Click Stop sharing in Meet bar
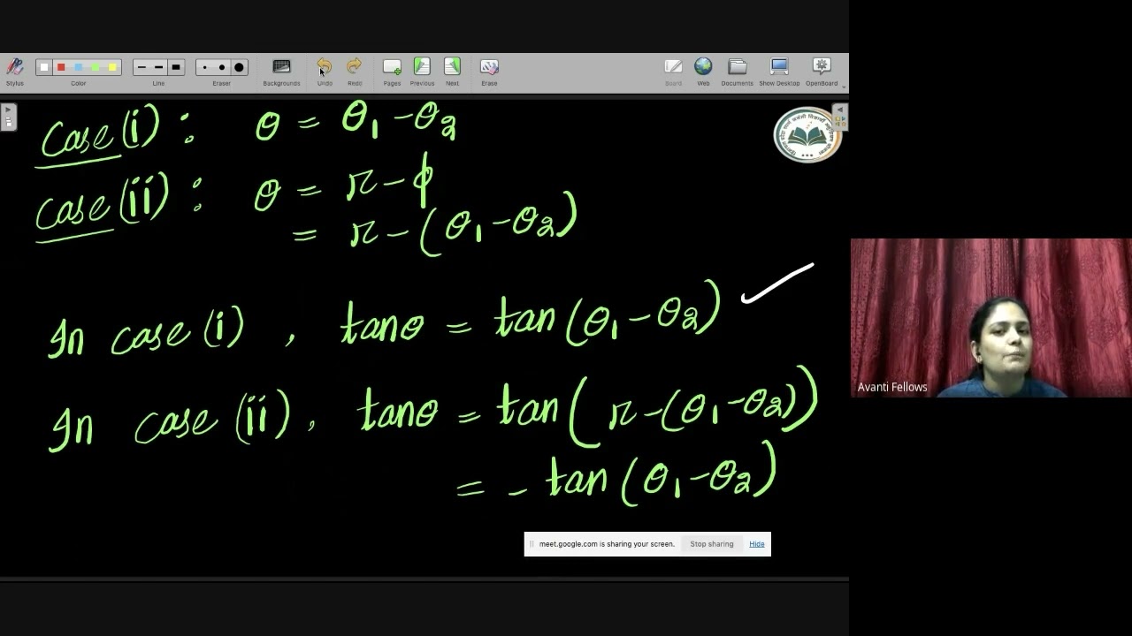The width and height of the screenshot is (1132, 636). (712, 544)
